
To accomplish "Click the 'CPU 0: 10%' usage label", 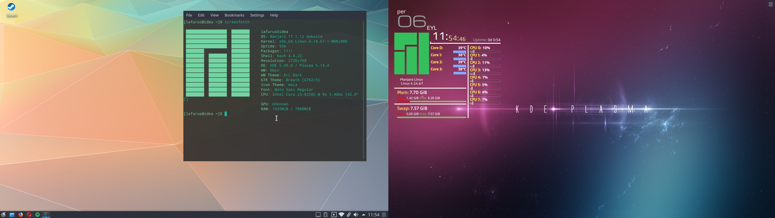I will pyautogui.click(x=480, y=48).
